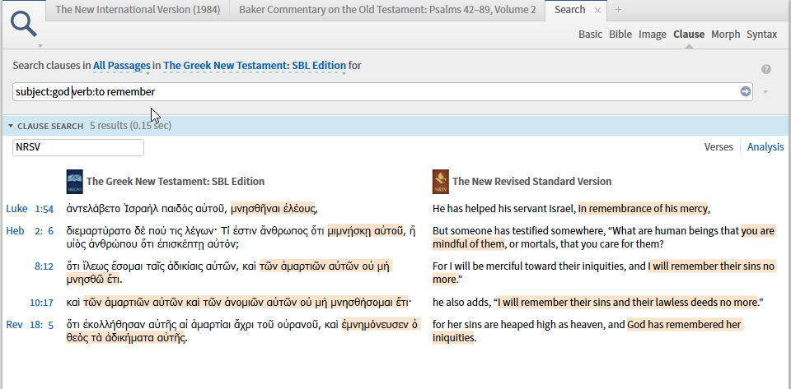Click the NRSV version input box

[x=78, y=147]
